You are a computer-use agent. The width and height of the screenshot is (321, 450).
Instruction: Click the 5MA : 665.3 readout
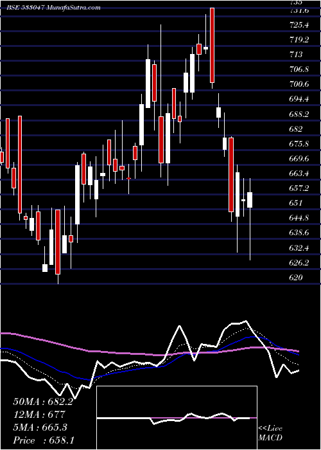tap(40, 428)
